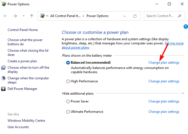Click the search magnifier icon
This screenshot has height=134, width=188.
[180, 16]
